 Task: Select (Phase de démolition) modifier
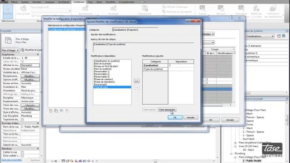point(104,81)
